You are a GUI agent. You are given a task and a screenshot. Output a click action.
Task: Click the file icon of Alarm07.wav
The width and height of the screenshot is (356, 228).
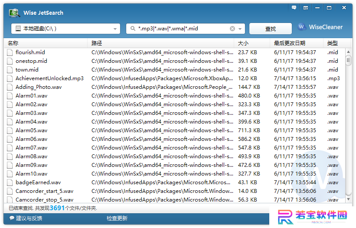click(10, 148)
